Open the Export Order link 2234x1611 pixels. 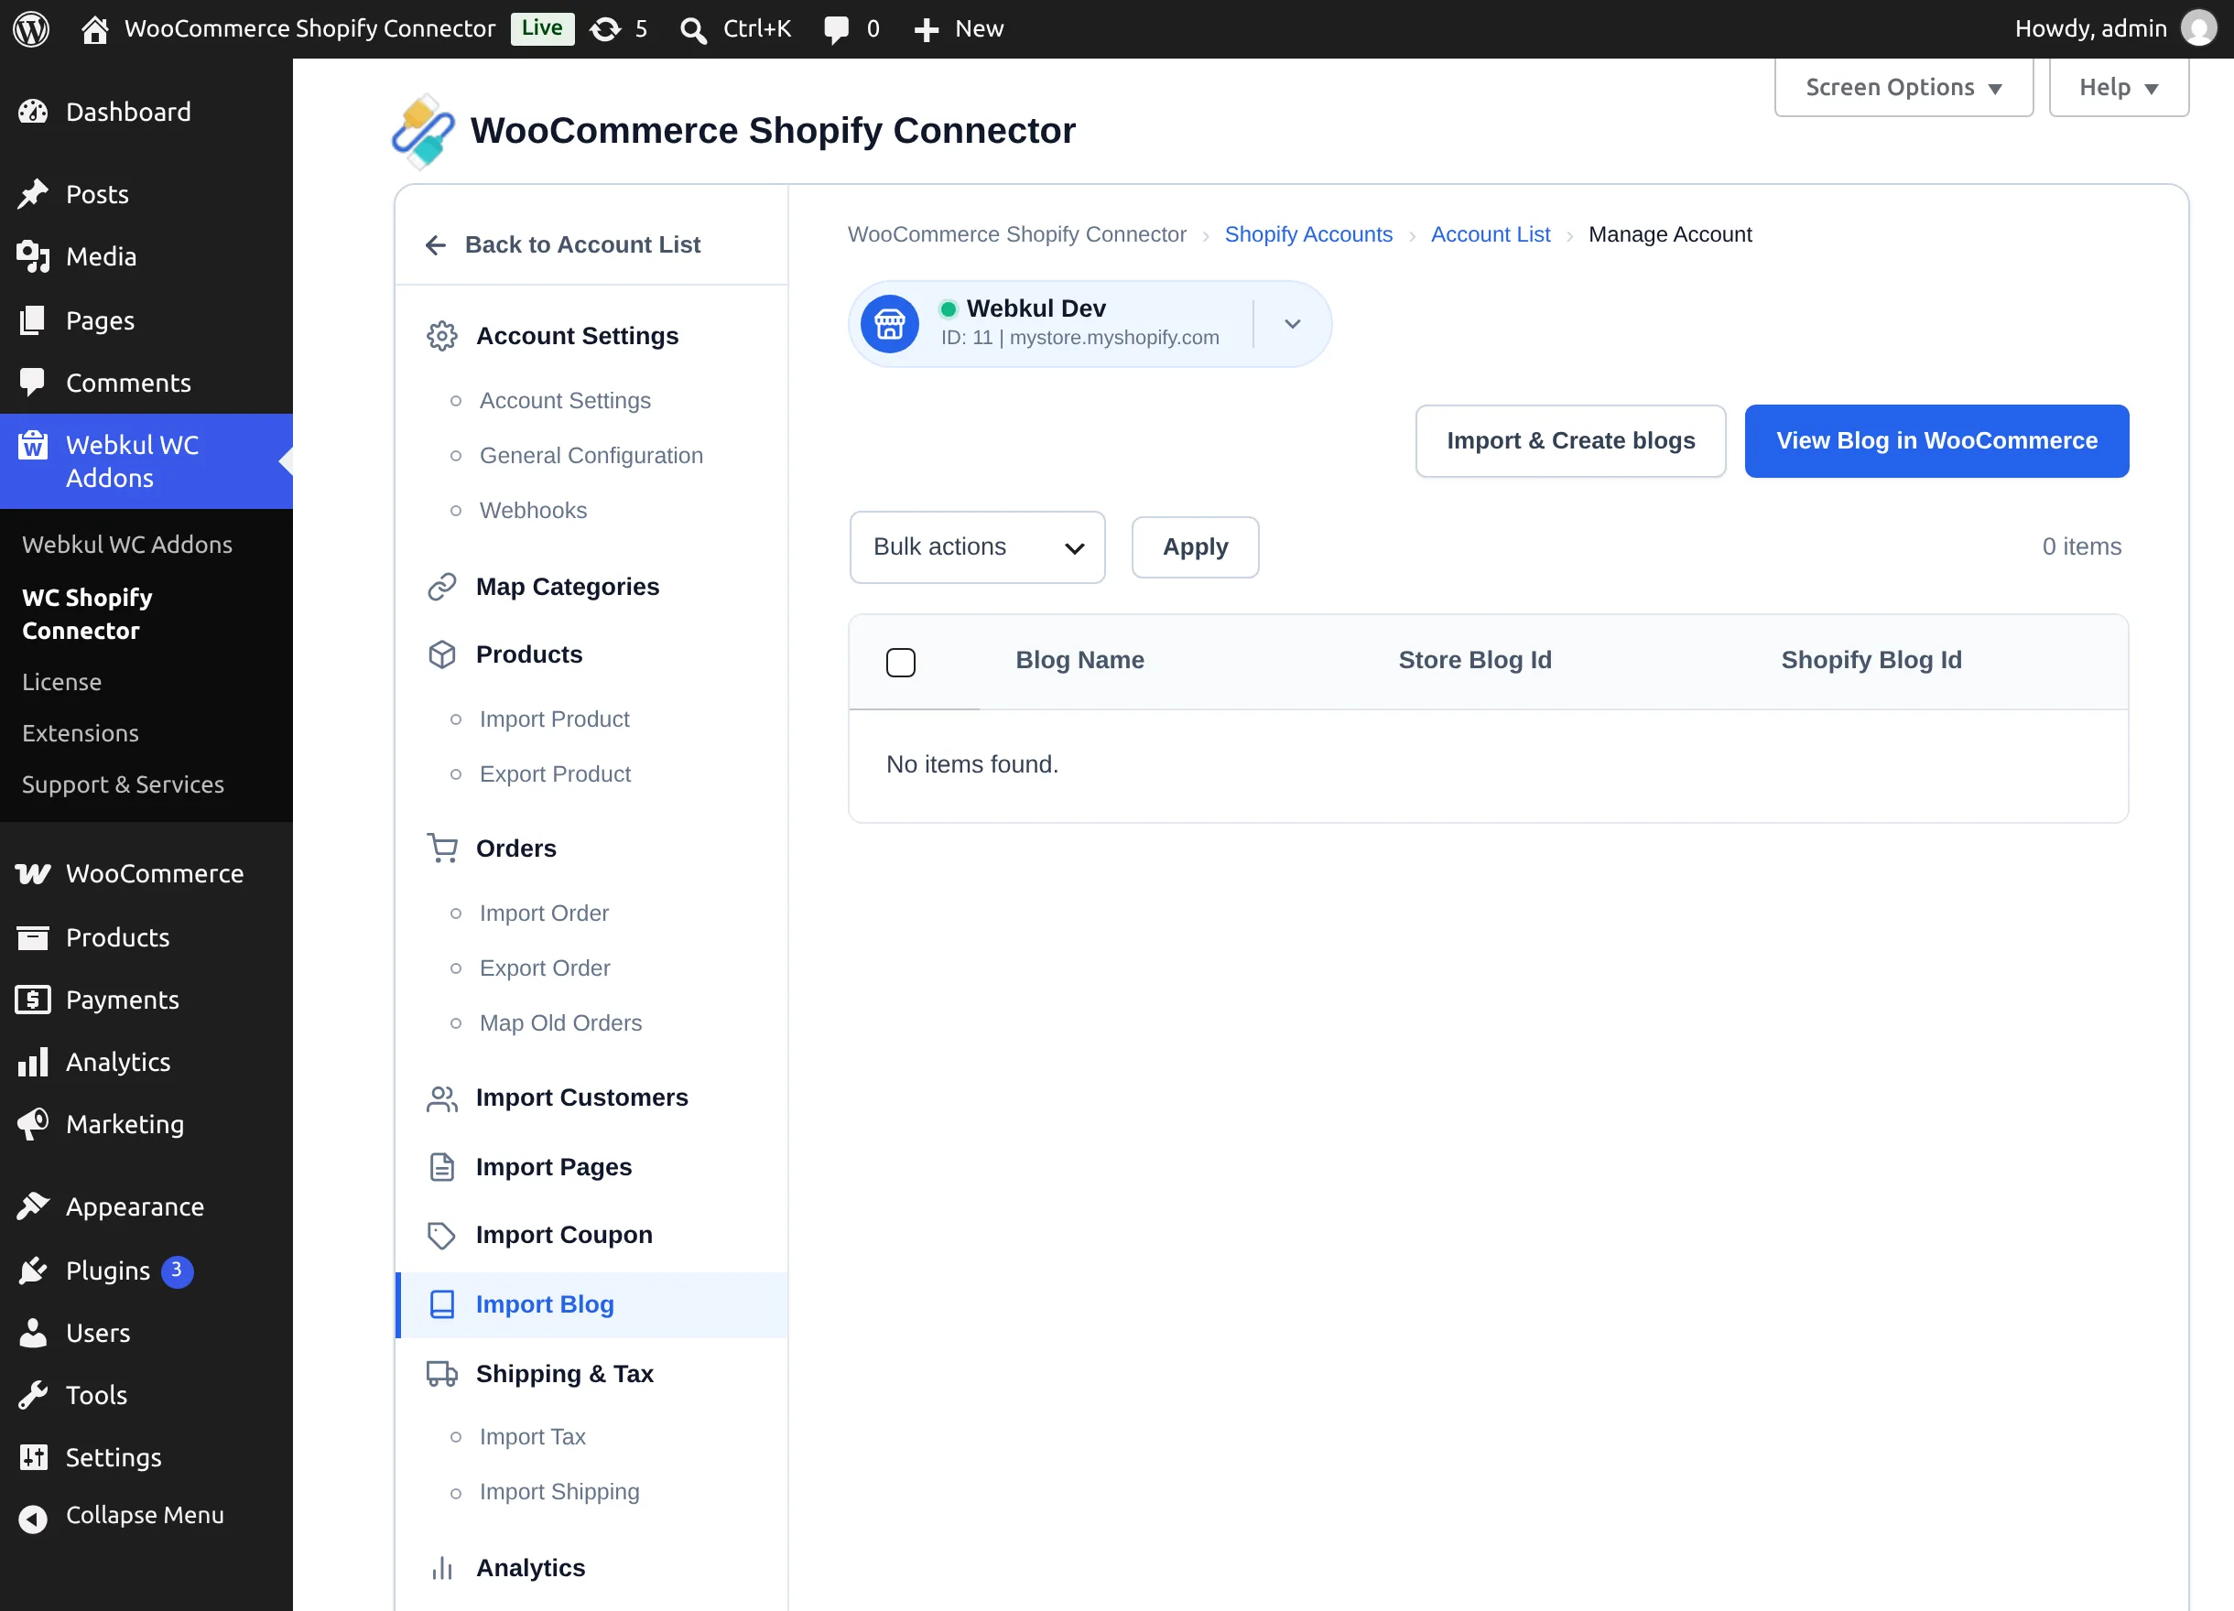545,969
